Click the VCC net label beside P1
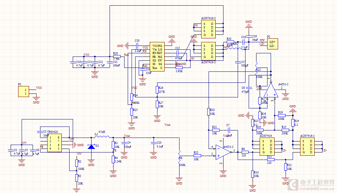337x193 pixels. 39,88
